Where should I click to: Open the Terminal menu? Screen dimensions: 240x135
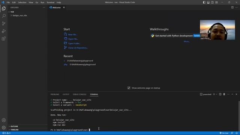[51, 2]
